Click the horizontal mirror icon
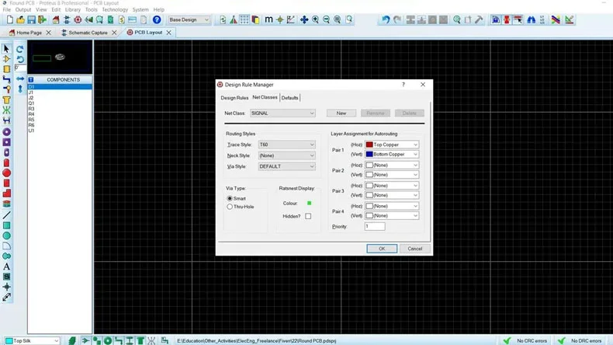The width and height of the screenshot is (613, 345). (x=20, y=78)
